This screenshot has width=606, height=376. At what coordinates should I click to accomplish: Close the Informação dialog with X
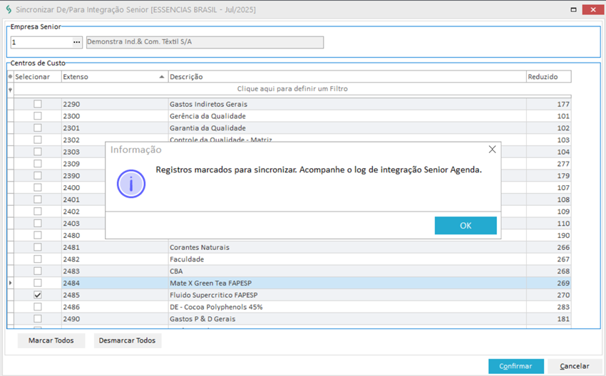[492, 150]
